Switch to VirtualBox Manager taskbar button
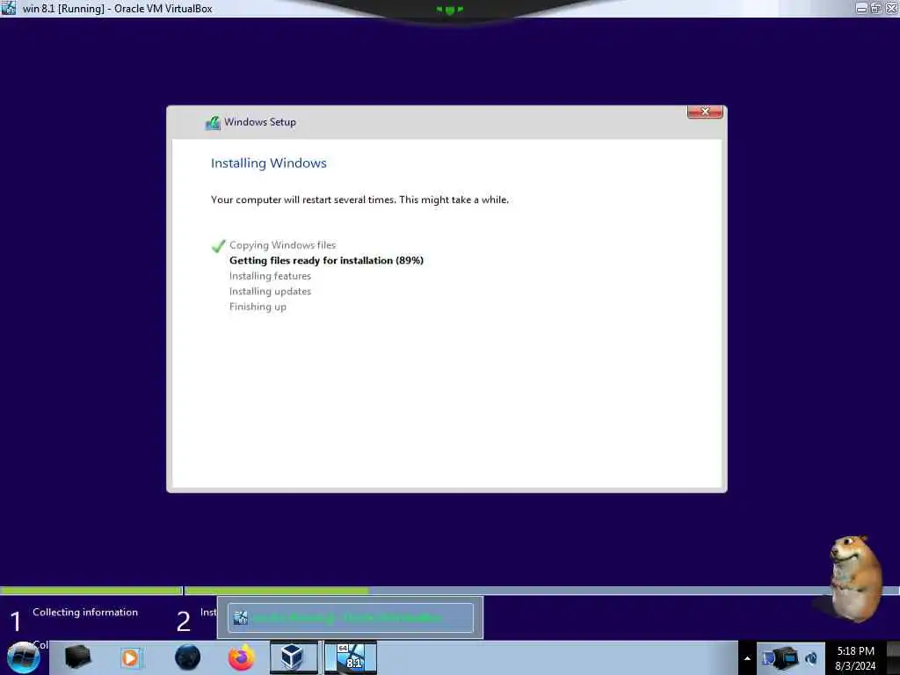The height and width of the screenshot is (675, 900). coord(294,657)
